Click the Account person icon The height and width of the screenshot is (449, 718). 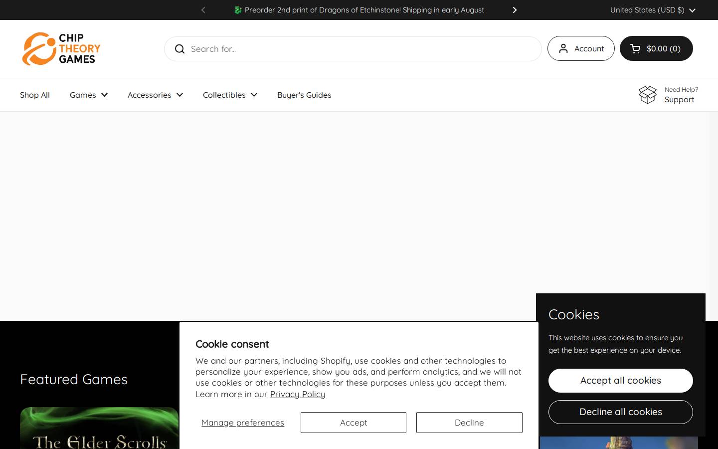click(563, 48)
